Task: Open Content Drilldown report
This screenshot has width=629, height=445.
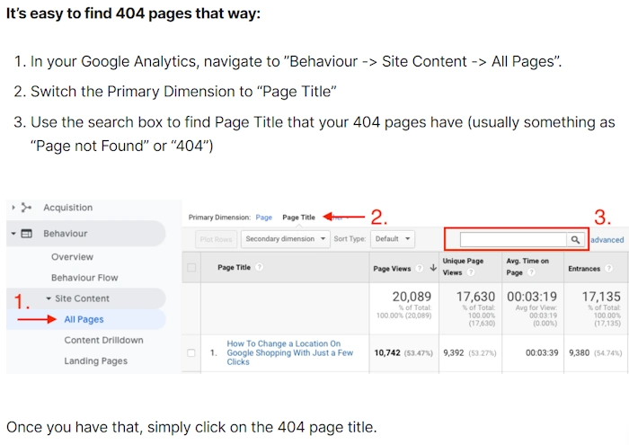Action: (103, 341)
